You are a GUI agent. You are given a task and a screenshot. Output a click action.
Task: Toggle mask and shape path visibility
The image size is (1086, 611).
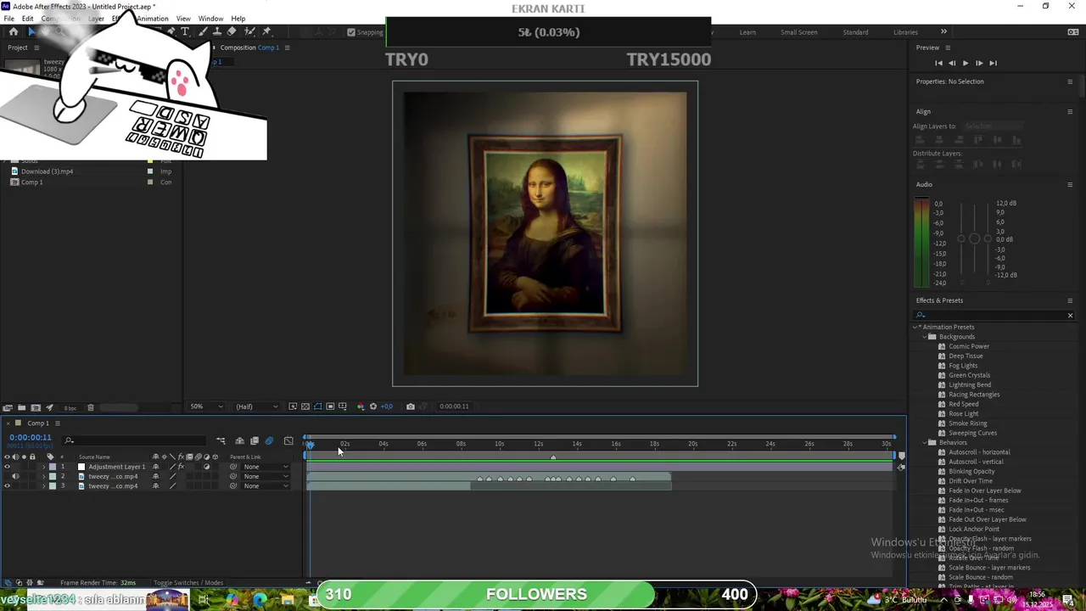point(317,406)
